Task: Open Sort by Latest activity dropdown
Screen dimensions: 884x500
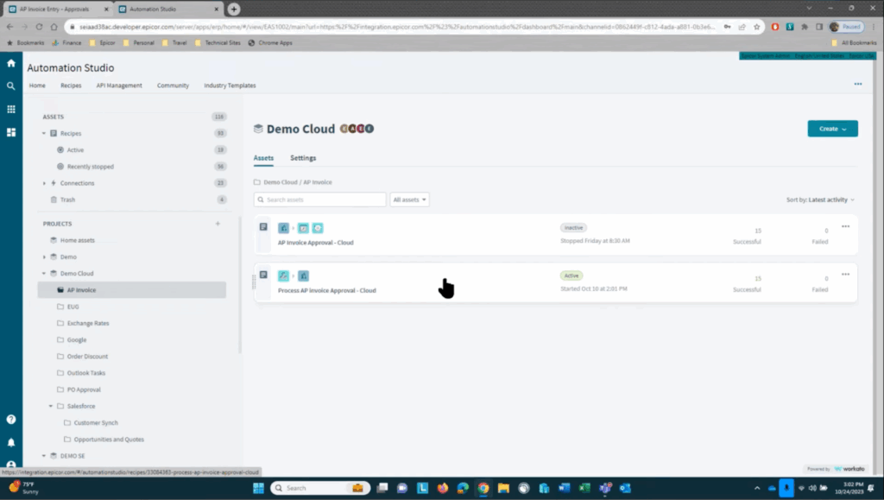Action: (820, 199)
